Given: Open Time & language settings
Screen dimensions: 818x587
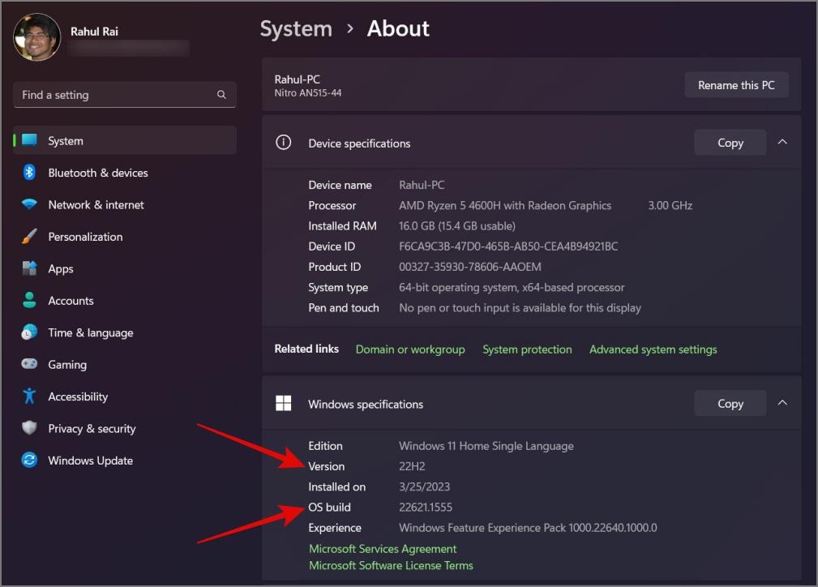Looking at the screenshot, I should [x=125, y=332].
